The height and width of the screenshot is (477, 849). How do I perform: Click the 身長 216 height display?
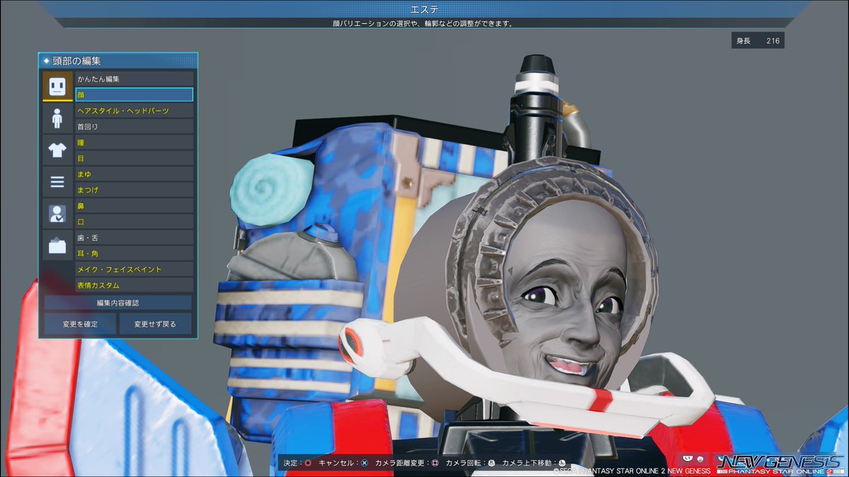pyautogui.click(x=758, y=41)
